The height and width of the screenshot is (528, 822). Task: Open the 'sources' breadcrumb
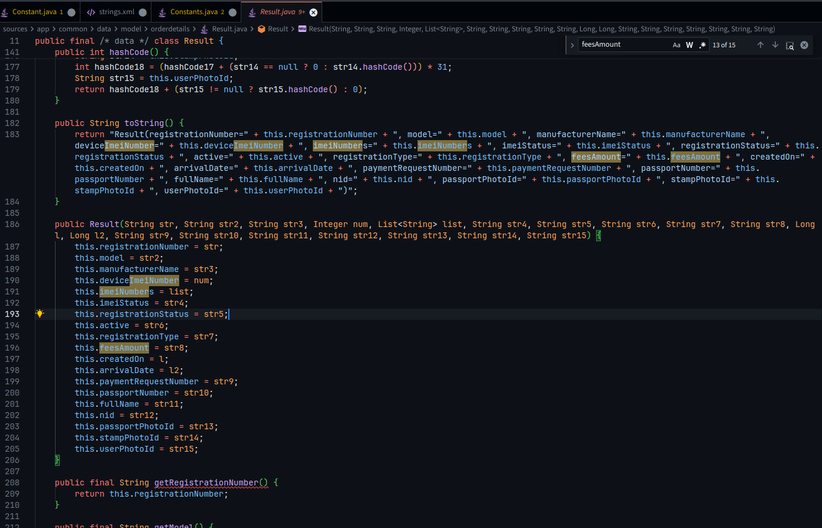tap(15, 29)
